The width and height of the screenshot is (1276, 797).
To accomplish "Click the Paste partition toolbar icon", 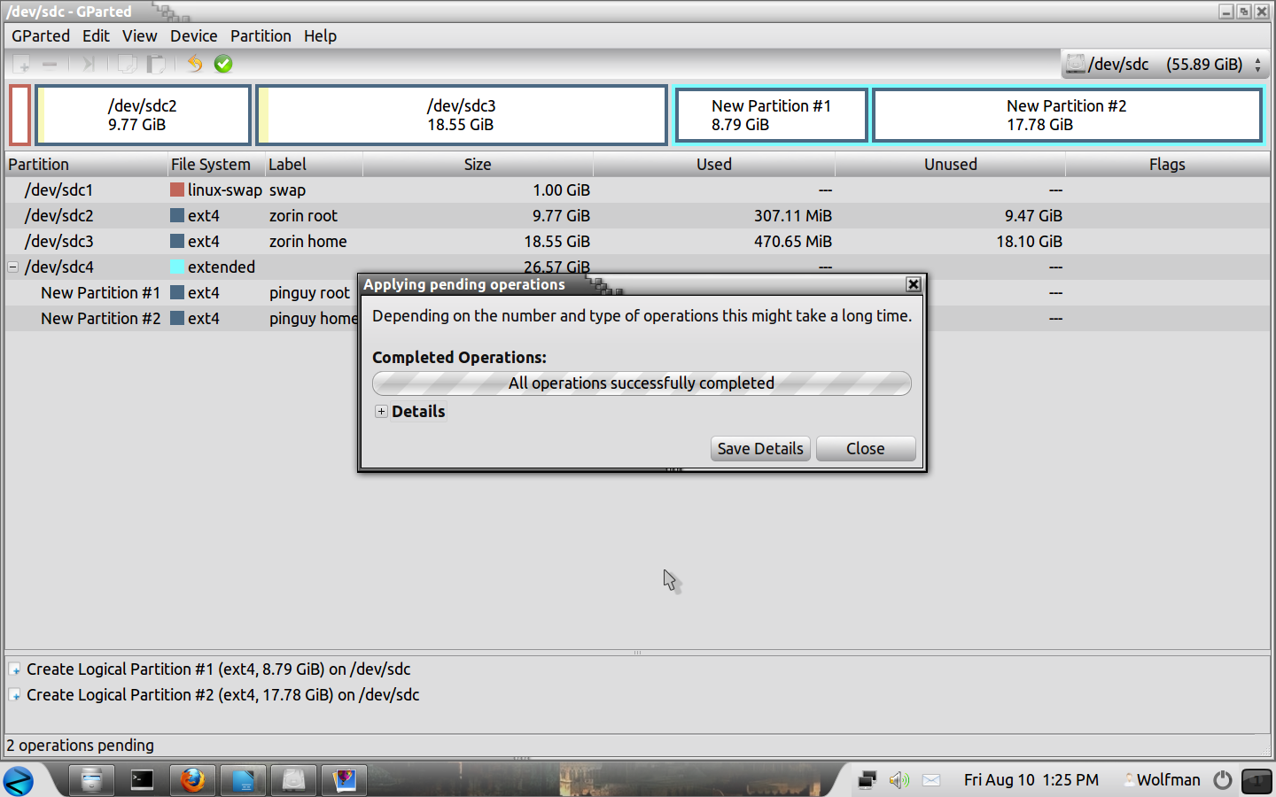I will (157, 64).
